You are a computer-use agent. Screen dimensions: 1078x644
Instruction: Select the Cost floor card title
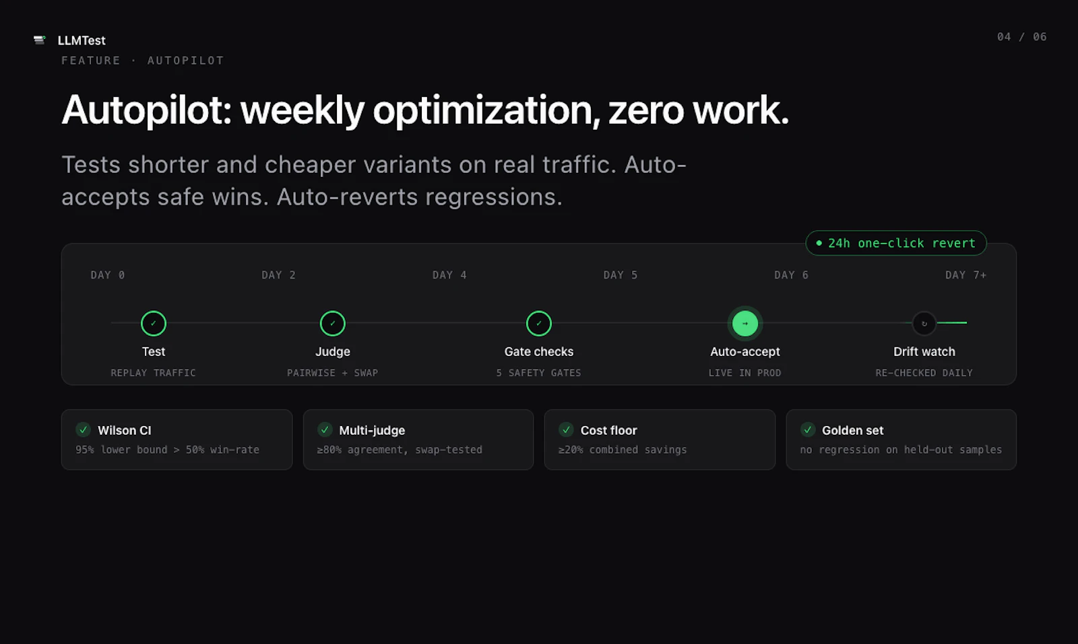click(x=609, y=430)
